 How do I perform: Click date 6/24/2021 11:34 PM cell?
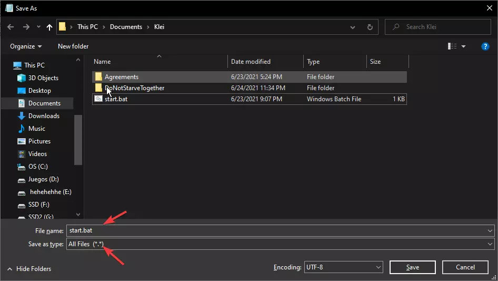coord(258,88)
